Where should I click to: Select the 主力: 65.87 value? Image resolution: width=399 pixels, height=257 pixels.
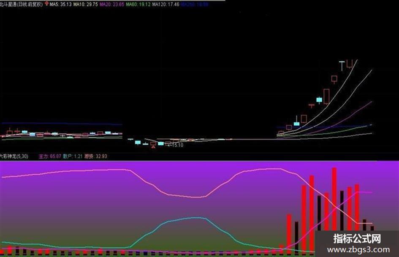[50, 156]
